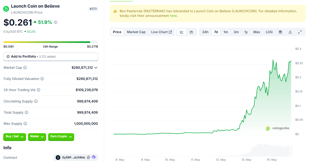Click the 'Info' section heading

tap(7, 148)
